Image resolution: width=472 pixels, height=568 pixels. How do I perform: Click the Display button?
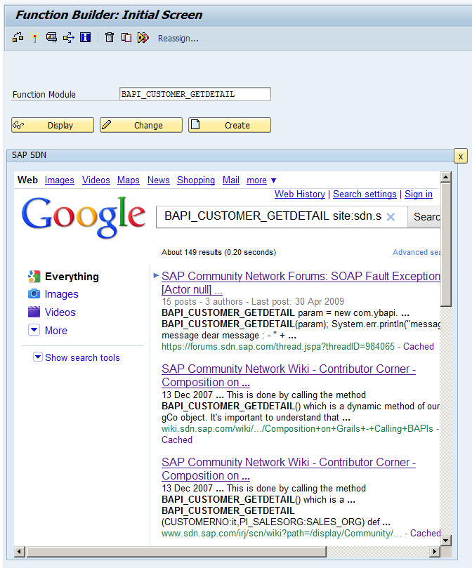coord(53,125)
